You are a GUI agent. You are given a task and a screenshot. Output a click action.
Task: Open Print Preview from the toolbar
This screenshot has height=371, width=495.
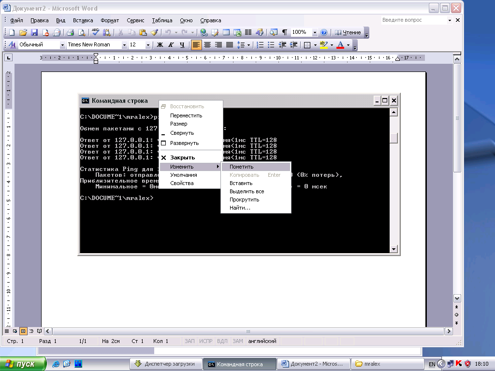[x=81, y=32]
